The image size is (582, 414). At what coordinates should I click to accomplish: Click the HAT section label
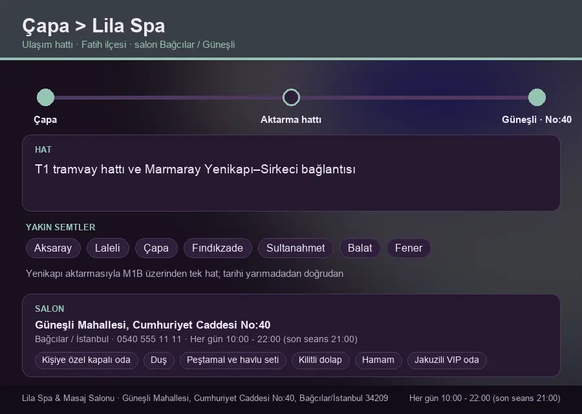[x=43, y=149]
